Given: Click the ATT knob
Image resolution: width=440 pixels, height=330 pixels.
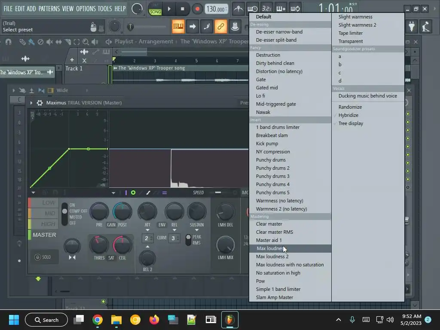Looking at the screenshot, I should pyautogui.click(x=147, y=211).
